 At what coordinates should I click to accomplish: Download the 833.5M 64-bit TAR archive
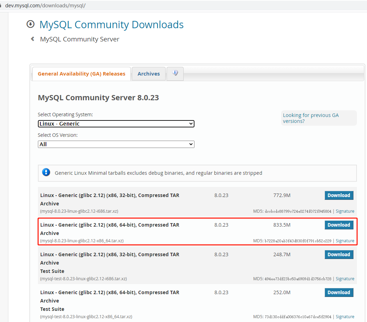pyautogui.click(x=339, y=225)
